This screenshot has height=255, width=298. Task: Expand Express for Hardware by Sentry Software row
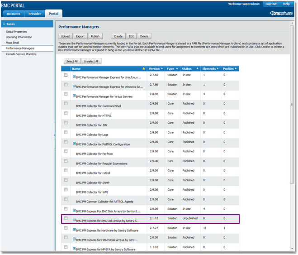(x=74, y=230)
